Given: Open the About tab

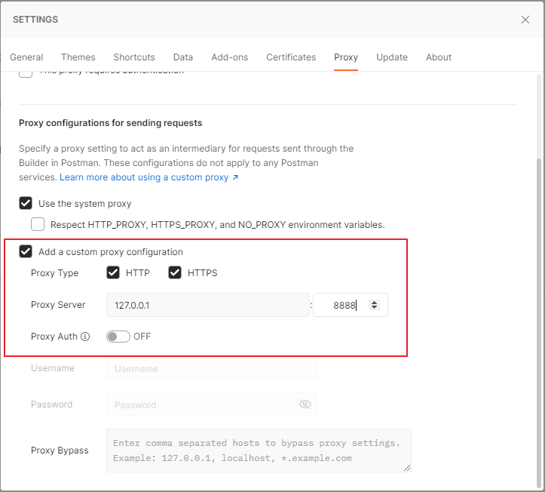Looking at the screenshot, I should coord(439,57).
